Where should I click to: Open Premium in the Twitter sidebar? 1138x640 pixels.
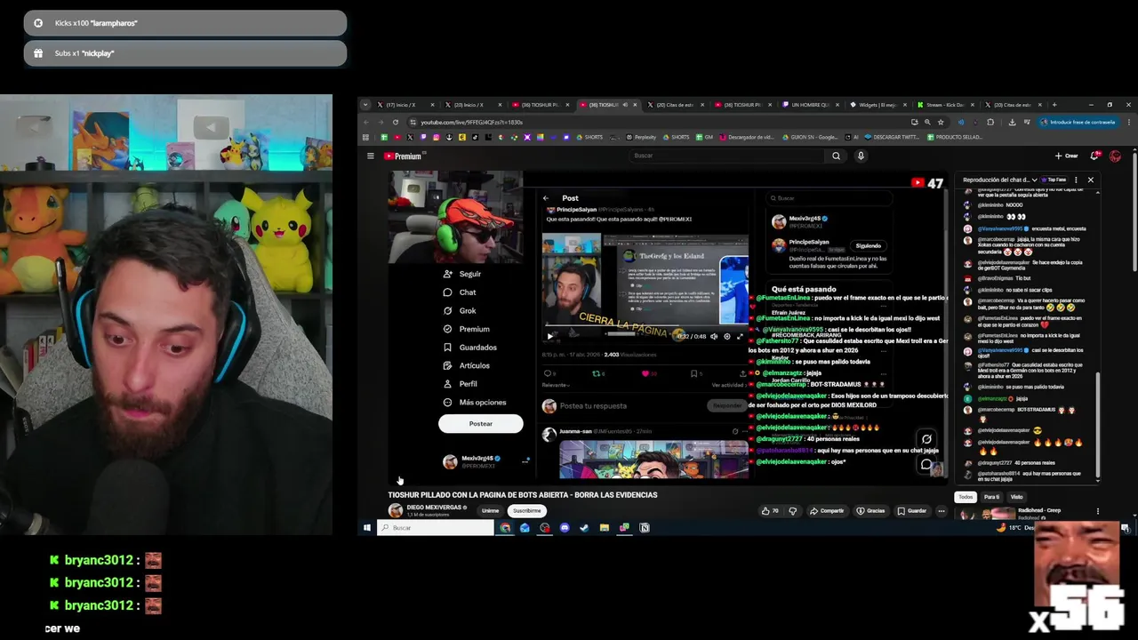(466, 329)
